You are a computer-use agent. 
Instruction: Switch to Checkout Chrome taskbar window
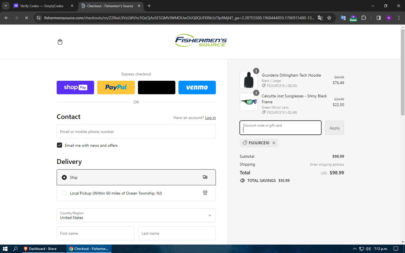(89, 249)
